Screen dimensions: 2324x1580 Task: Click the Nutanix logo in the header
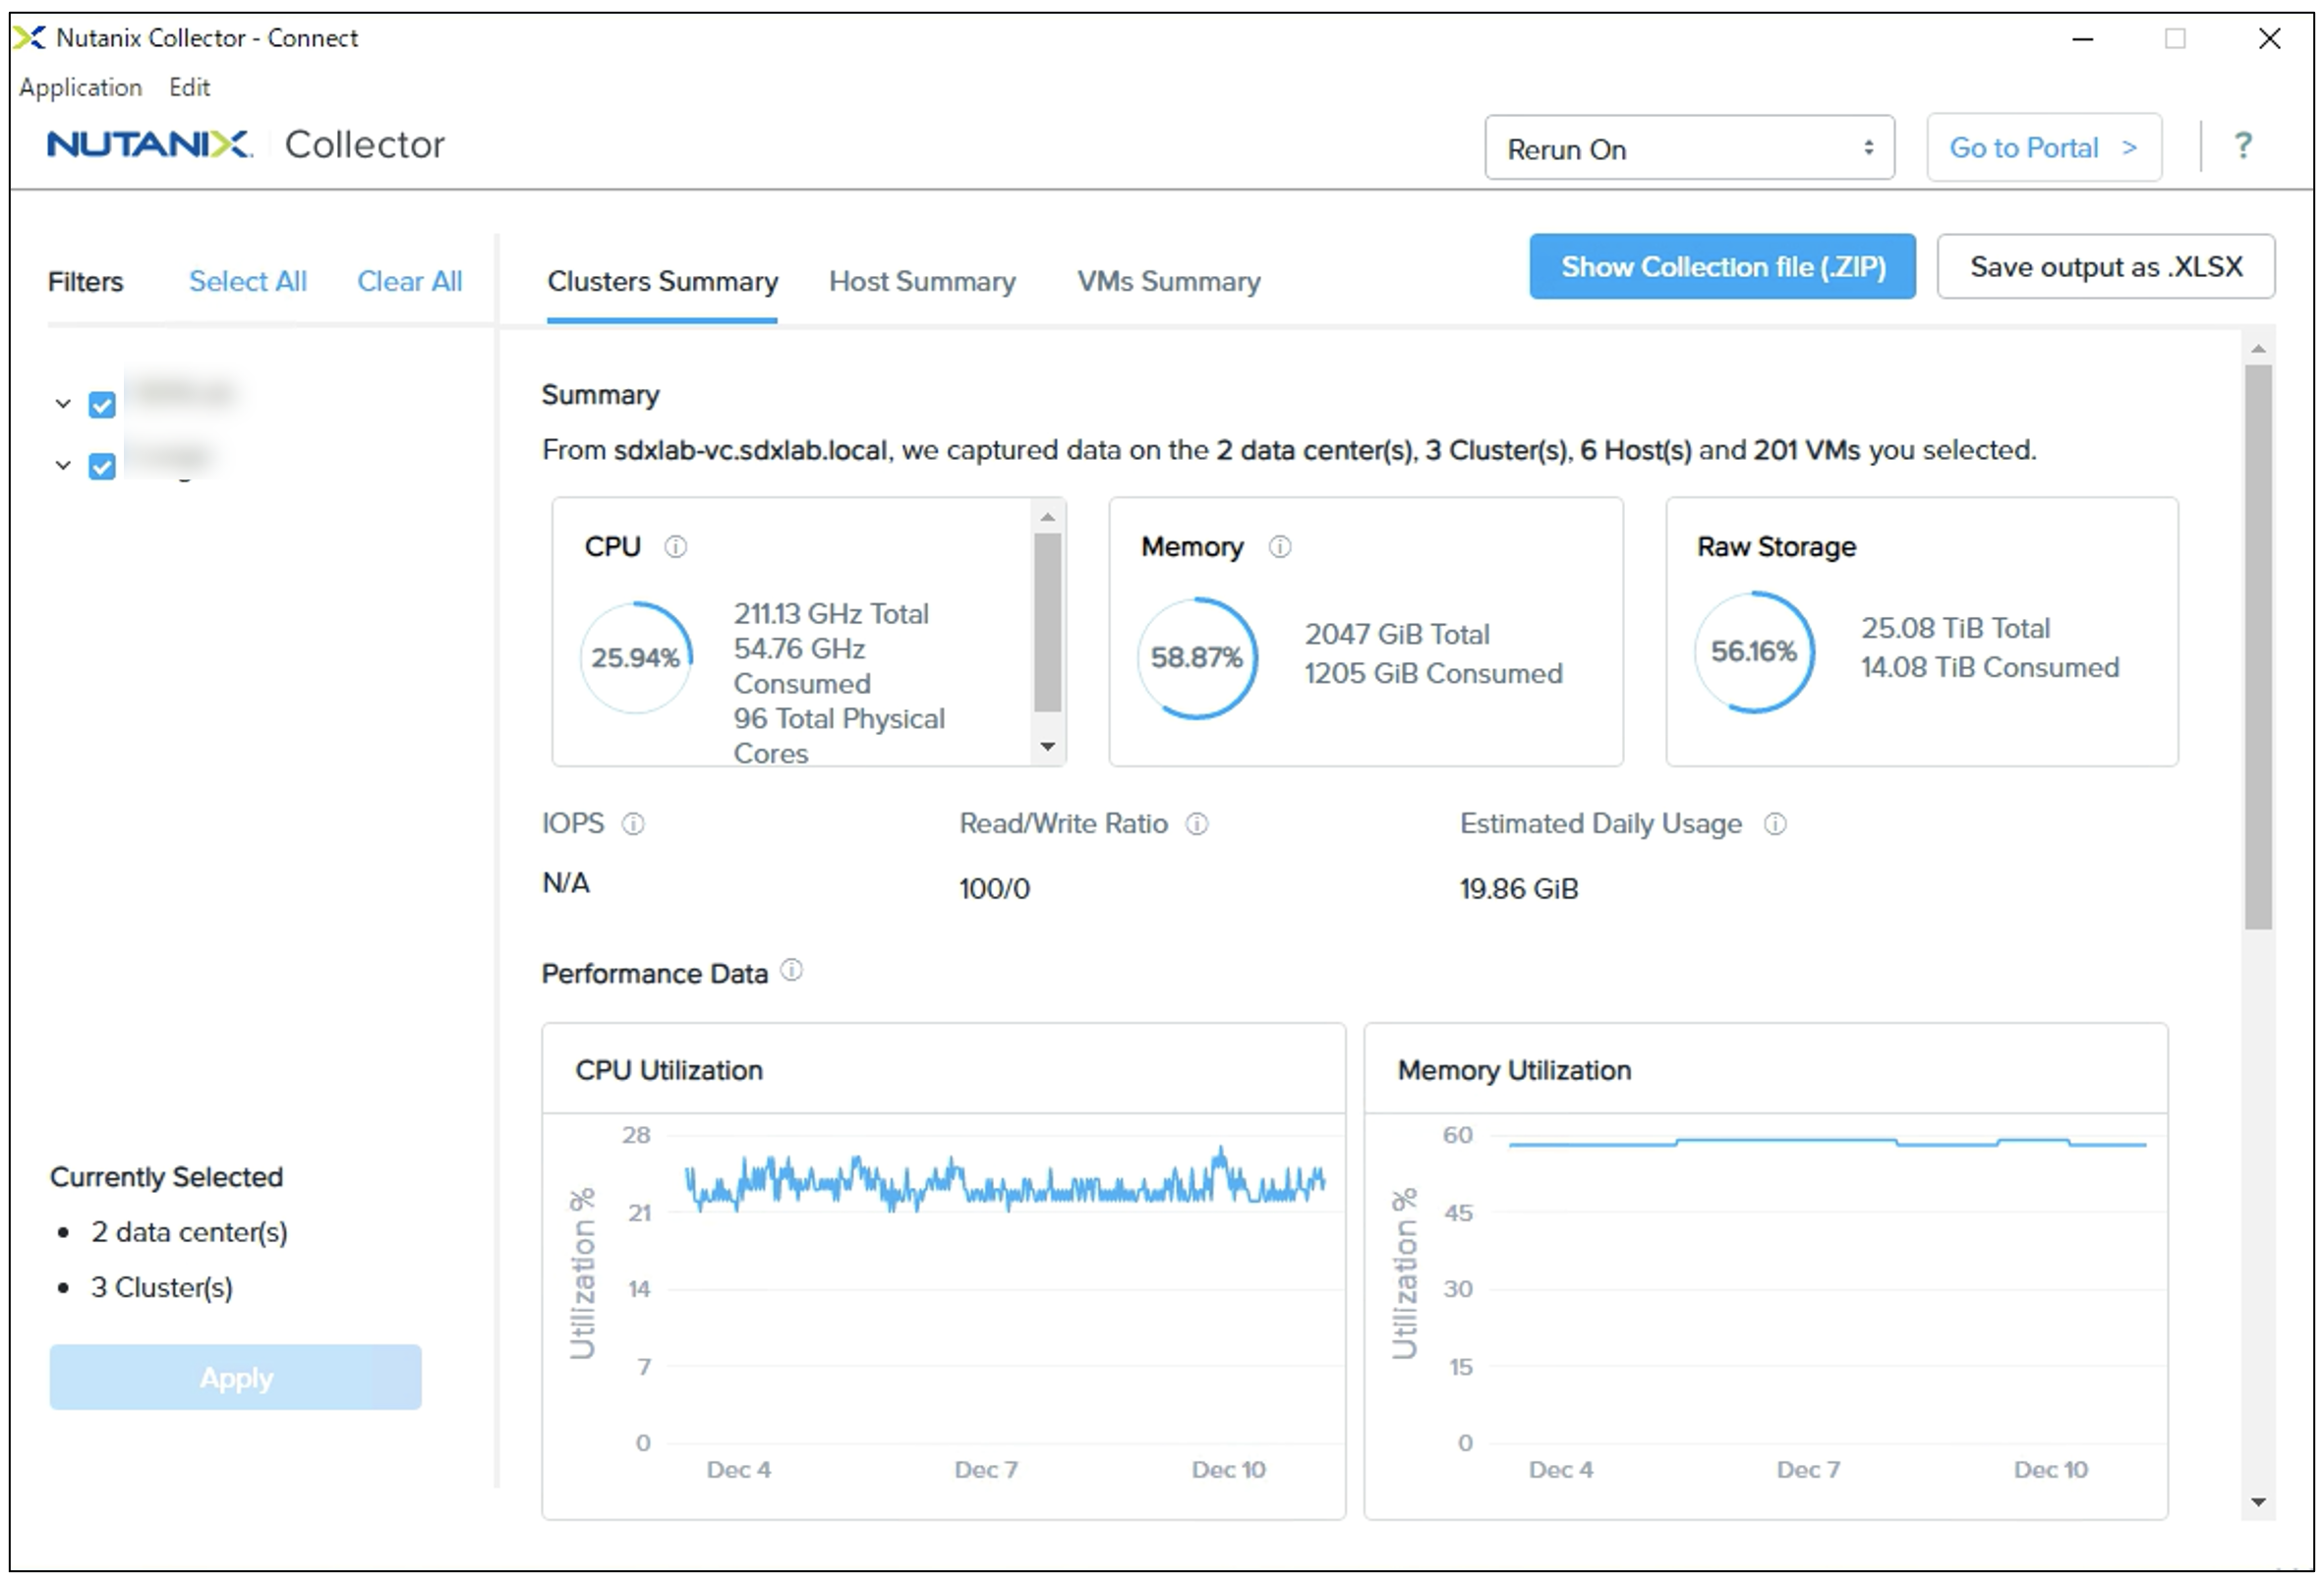pyautogui.click(x=150, y=143)
